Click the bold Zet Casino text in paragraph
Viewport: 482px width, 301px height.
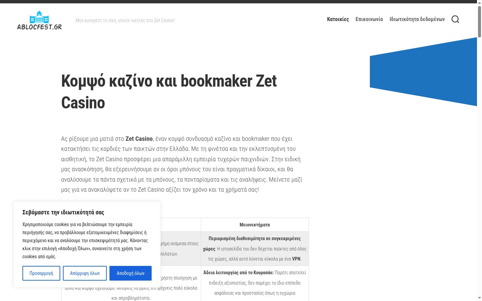click(139, 138)
